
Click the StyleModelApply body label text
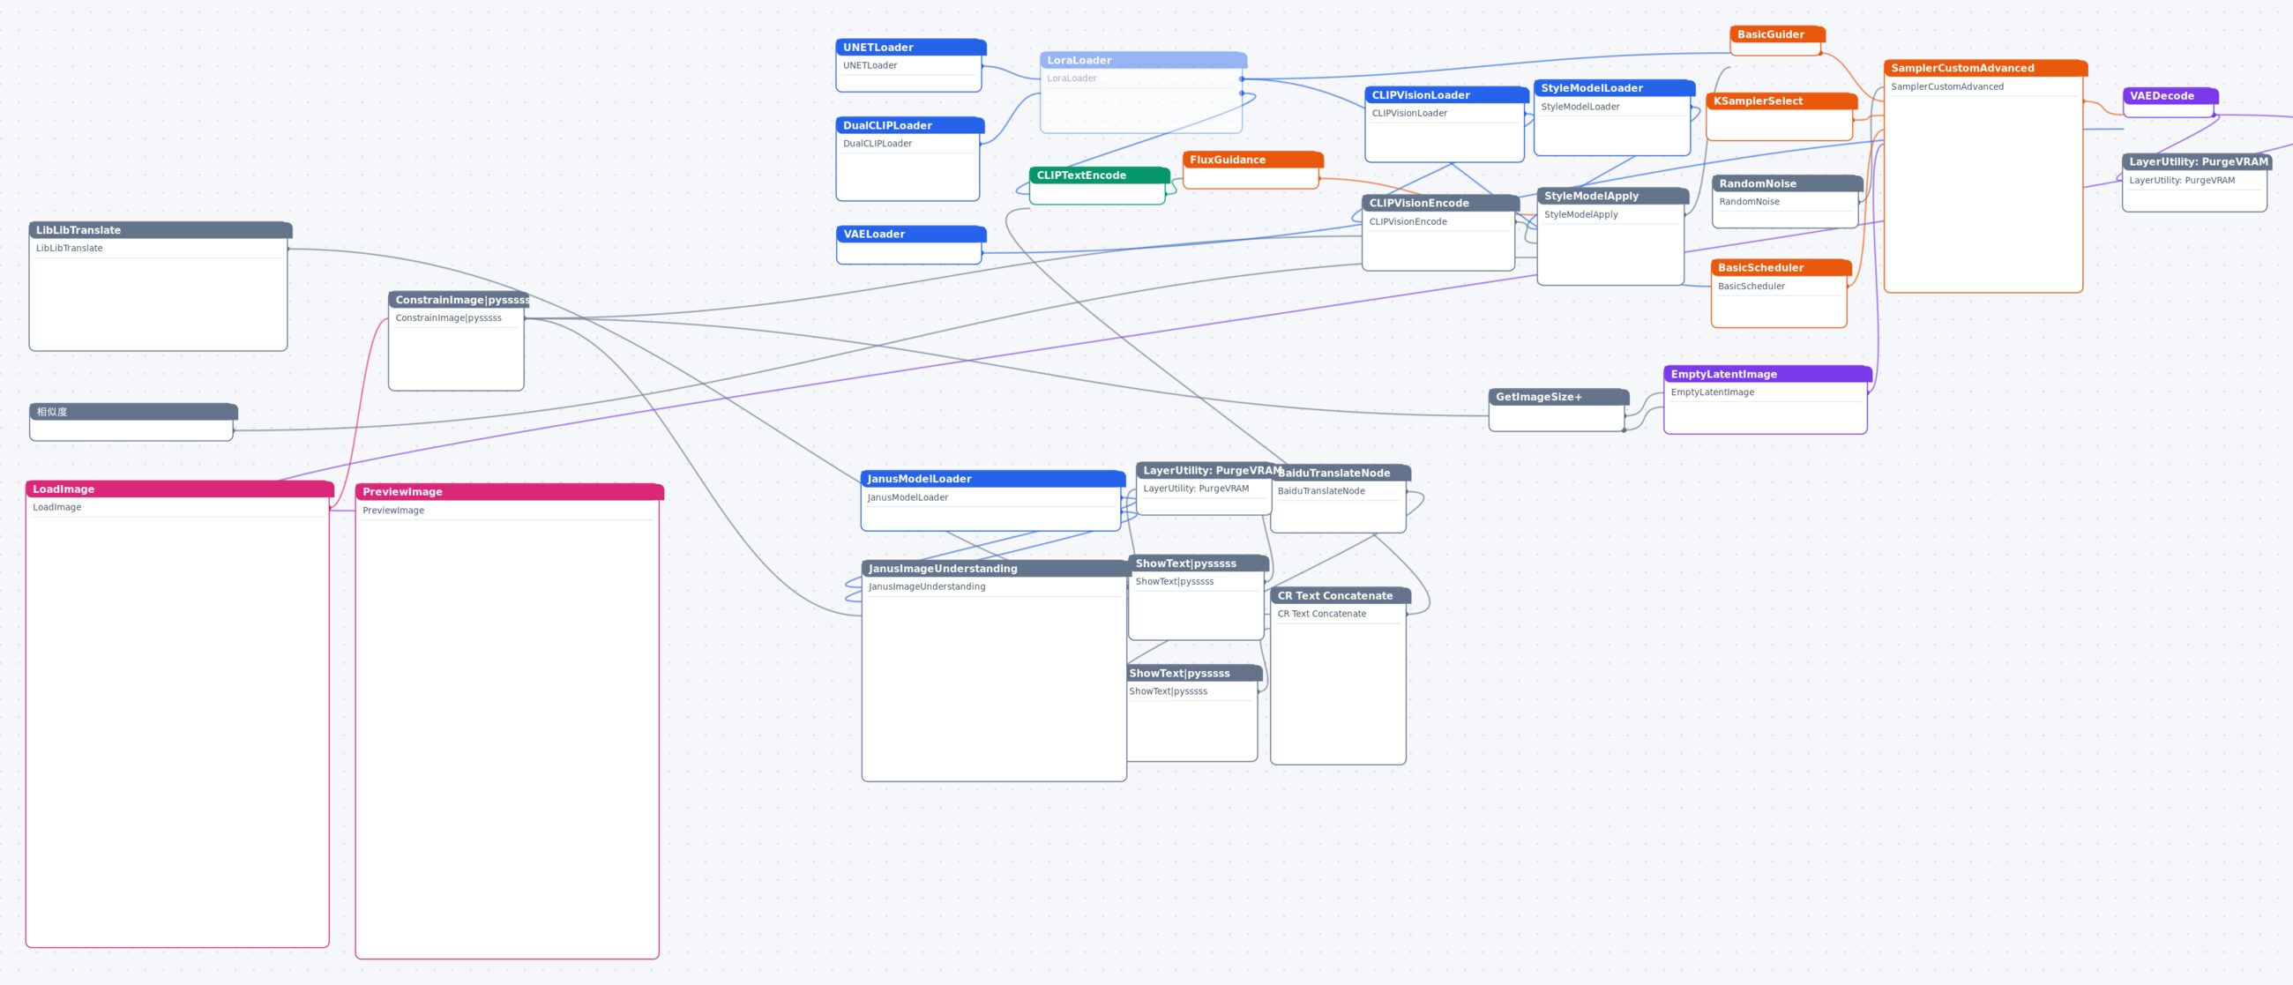(x=1581, y=214)
